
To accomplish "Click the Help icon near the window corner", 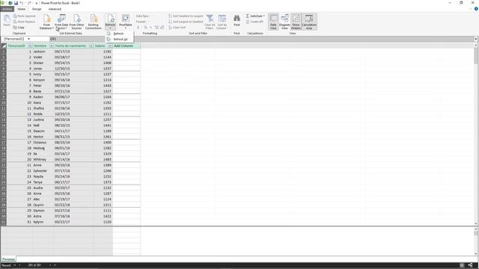I will tap(476, 9).
